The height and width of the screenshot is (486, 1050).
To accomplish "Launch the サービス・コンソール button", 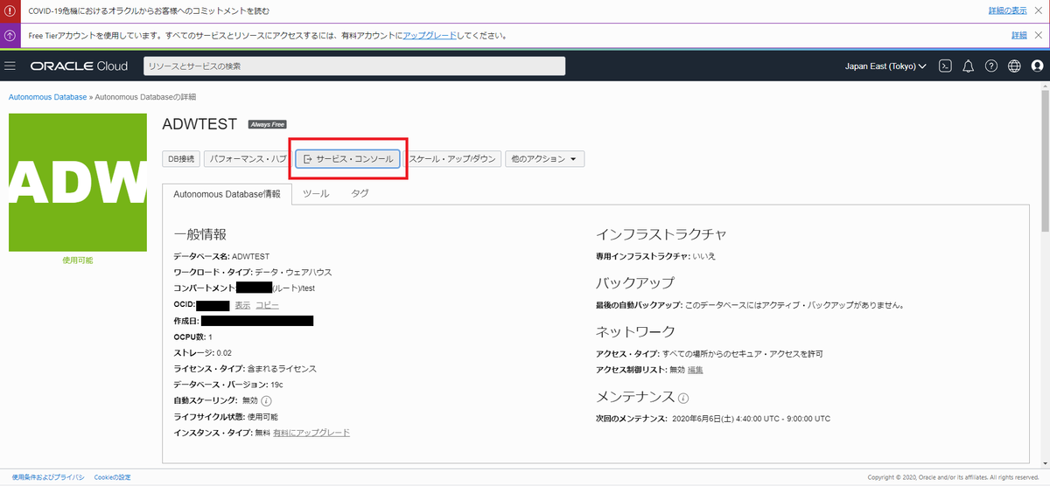I will 348,159.
